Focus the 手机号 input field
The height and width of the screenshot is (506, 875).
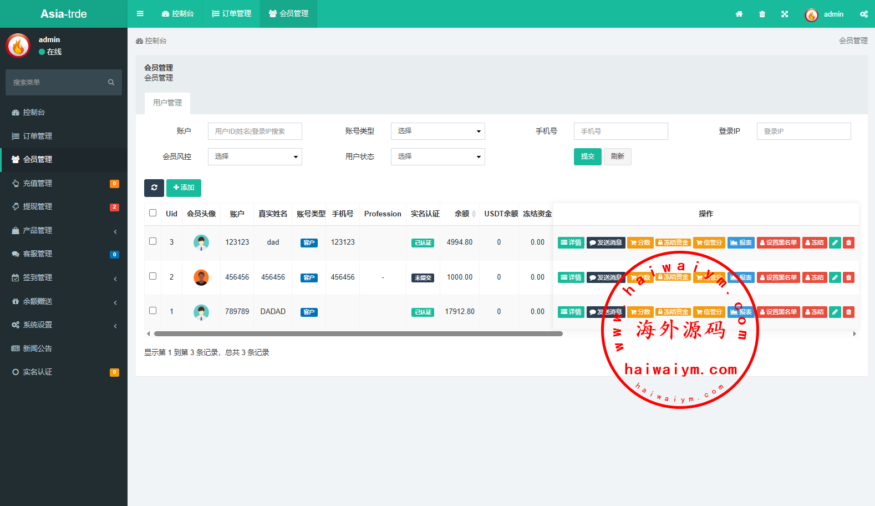pos(621,131)
